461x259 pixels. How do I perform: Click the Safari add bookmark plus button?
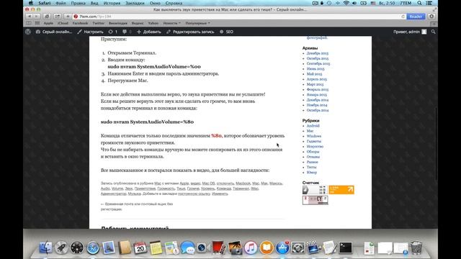tap(68, 17)
